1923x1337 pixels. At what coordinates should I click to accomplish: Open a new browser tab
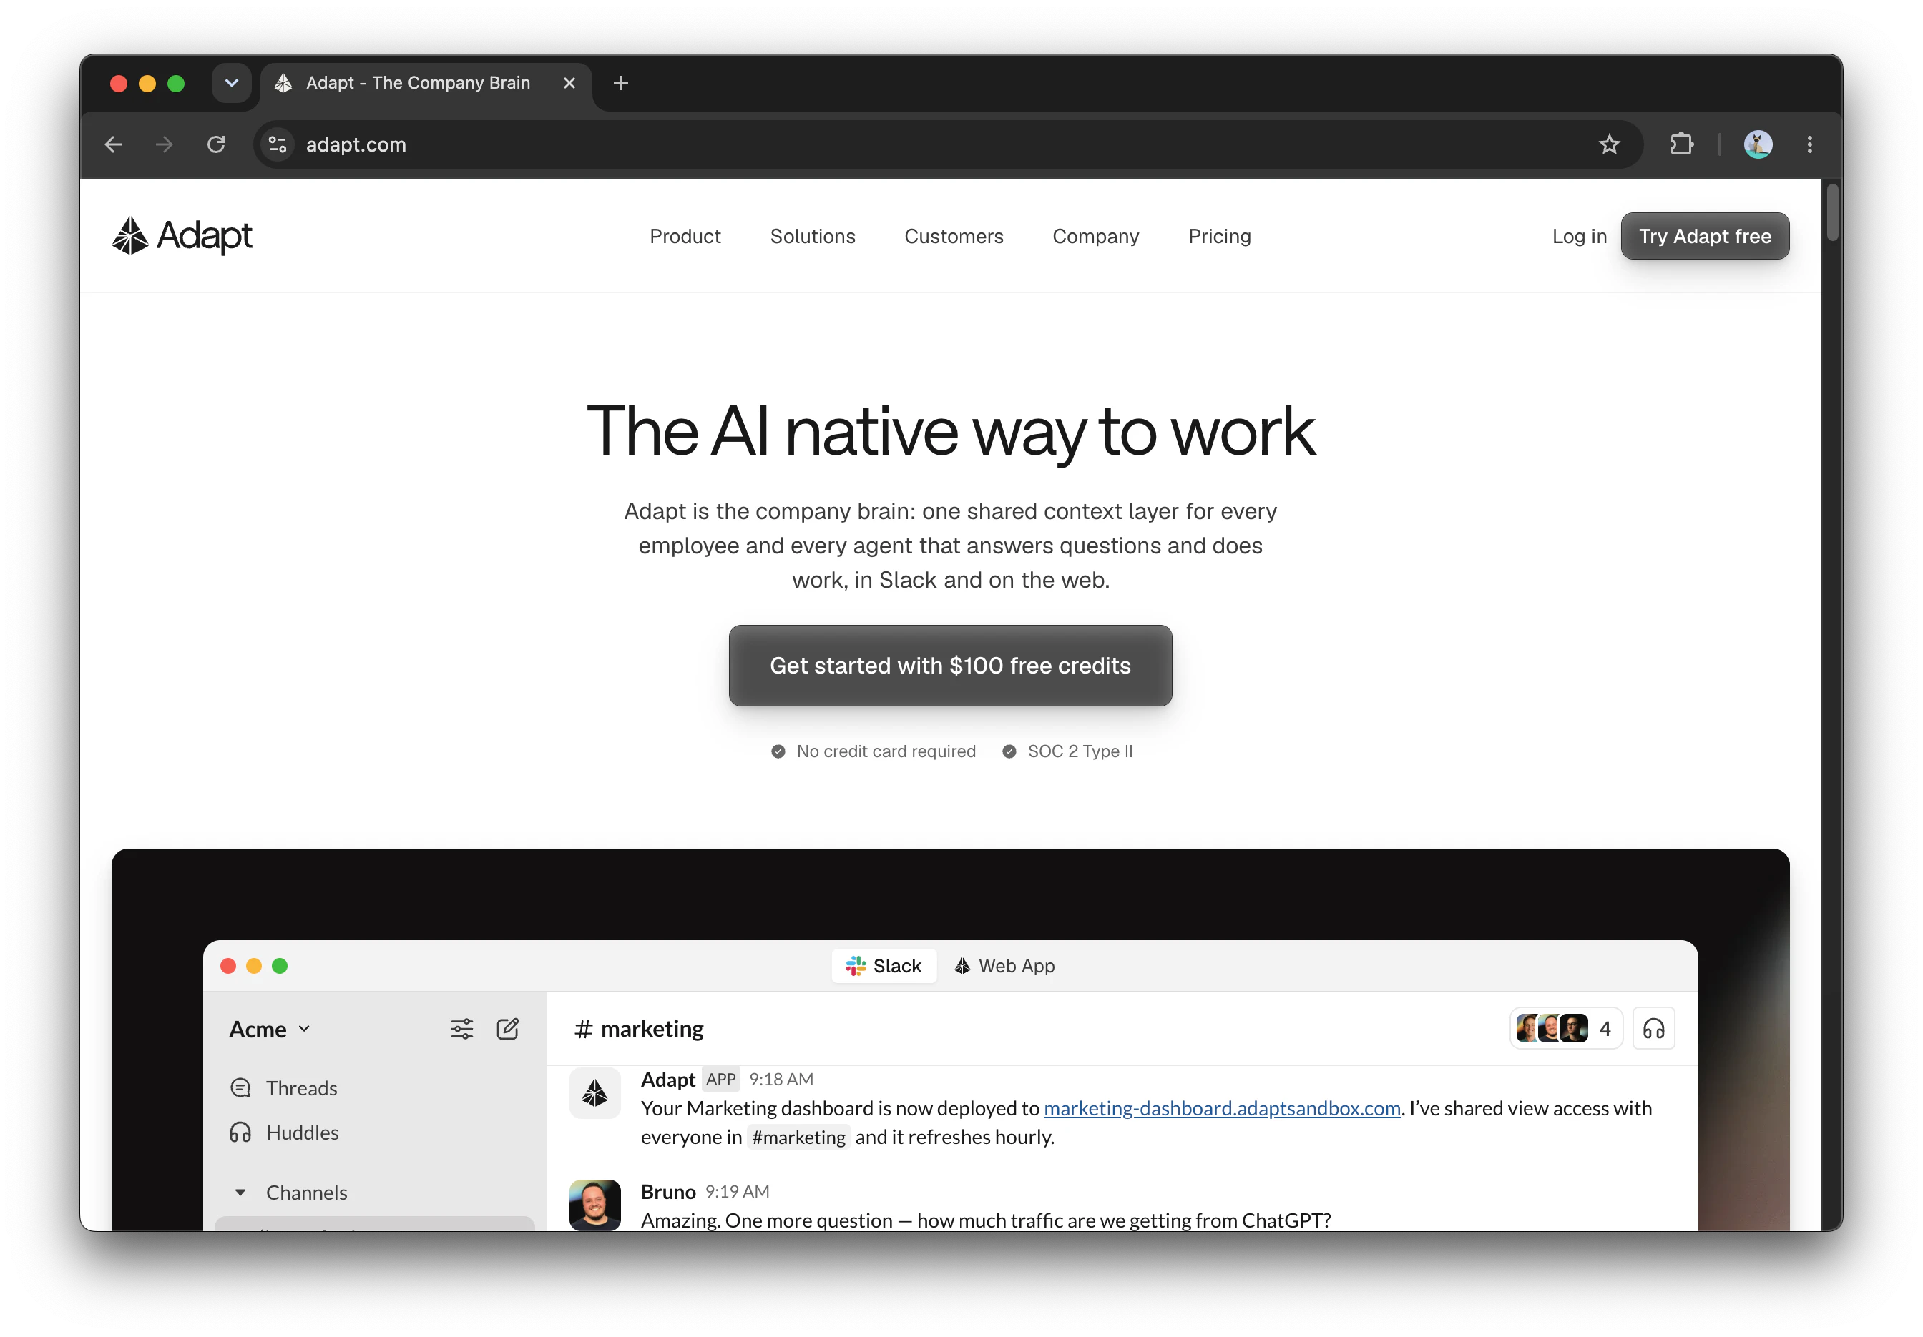point(621,83)
